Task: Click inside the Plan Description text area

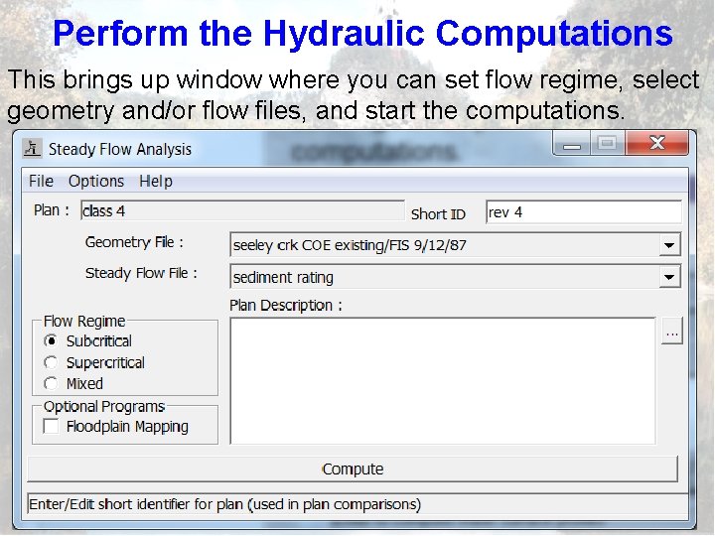Action: [x=443, y=380]
